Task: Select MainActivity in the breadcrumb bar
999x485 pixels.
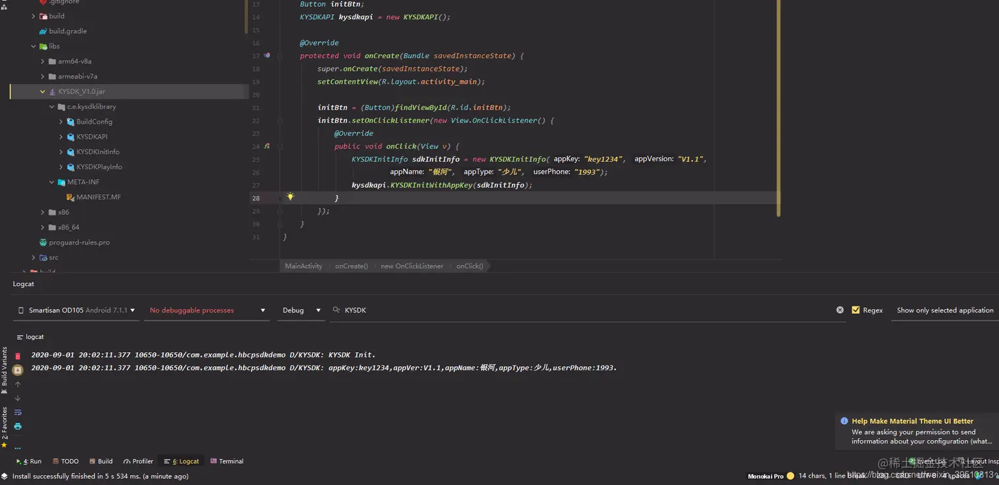Action: [x=303, y=266]
